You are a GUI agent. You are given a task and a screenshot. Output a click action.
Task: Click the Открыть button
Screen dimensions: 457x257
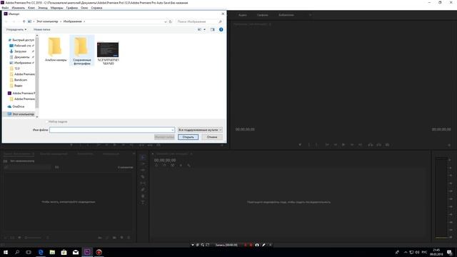point(188,137)
